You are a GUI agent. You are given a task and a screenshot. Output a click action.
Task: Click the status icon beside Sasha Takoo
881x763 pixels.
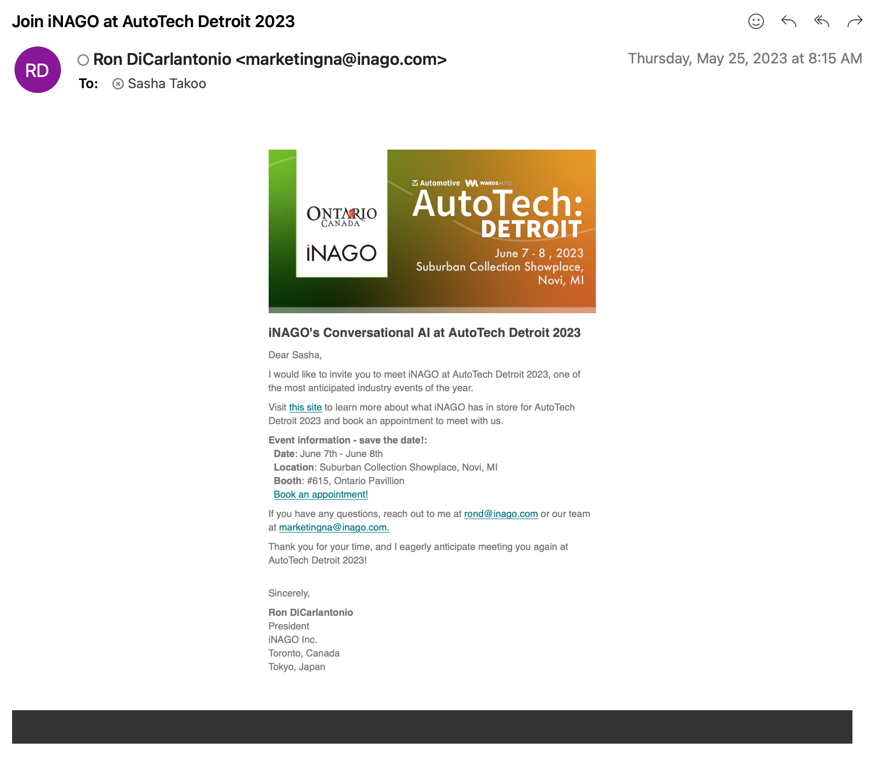tap(118, 84)
